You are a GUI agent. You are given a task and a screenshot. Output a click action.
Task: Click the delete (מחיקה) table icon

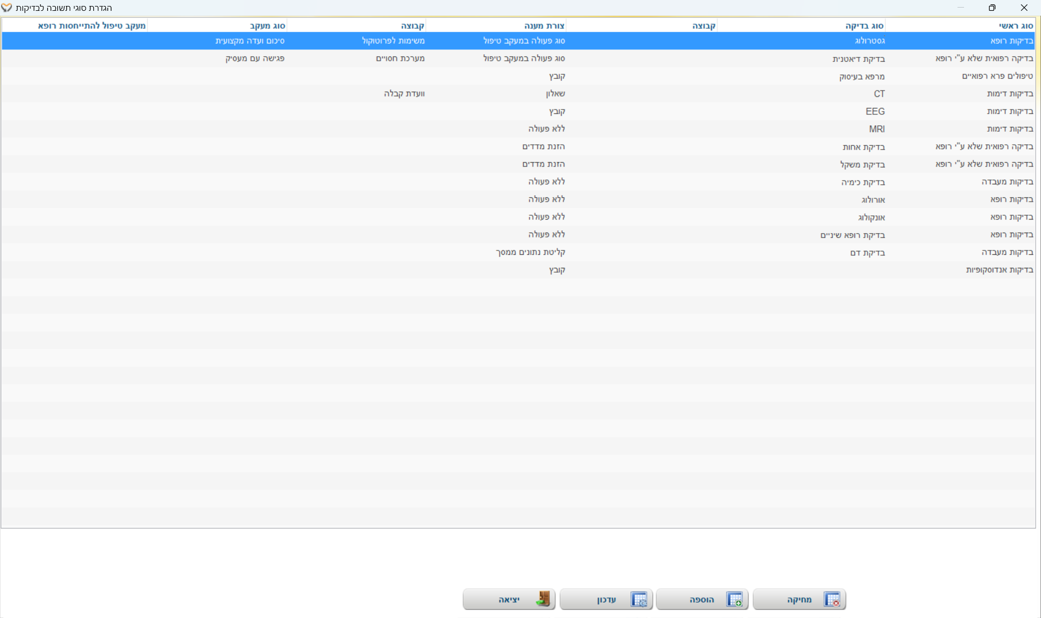(832, 600)
